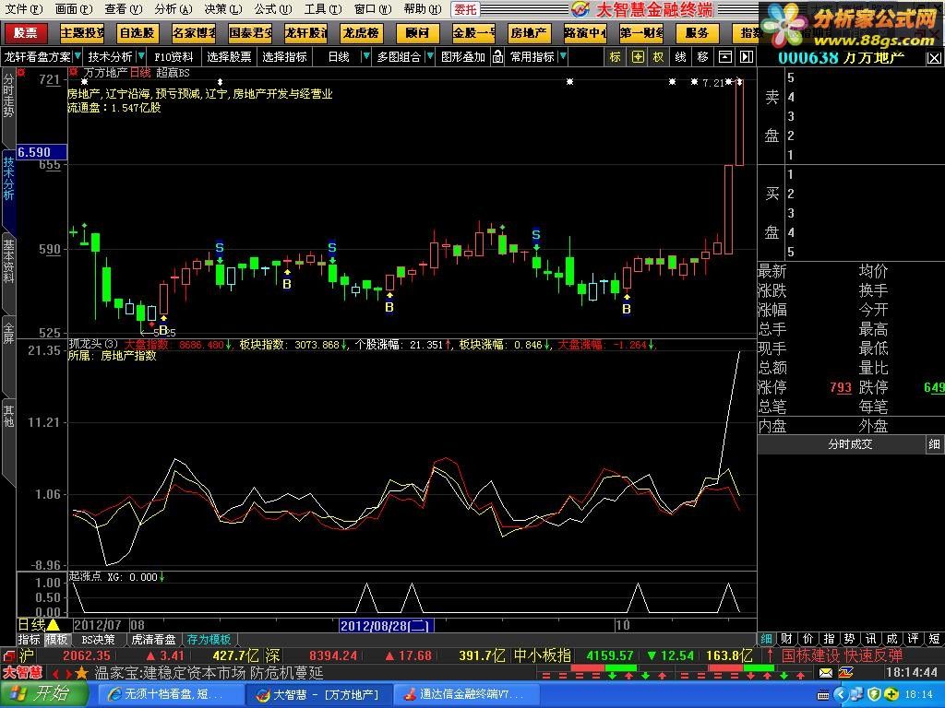The height and width of the screenshot is (708, 945).
Task: Click the red 股票 toolbar button
Action: [x=25, y=33]
